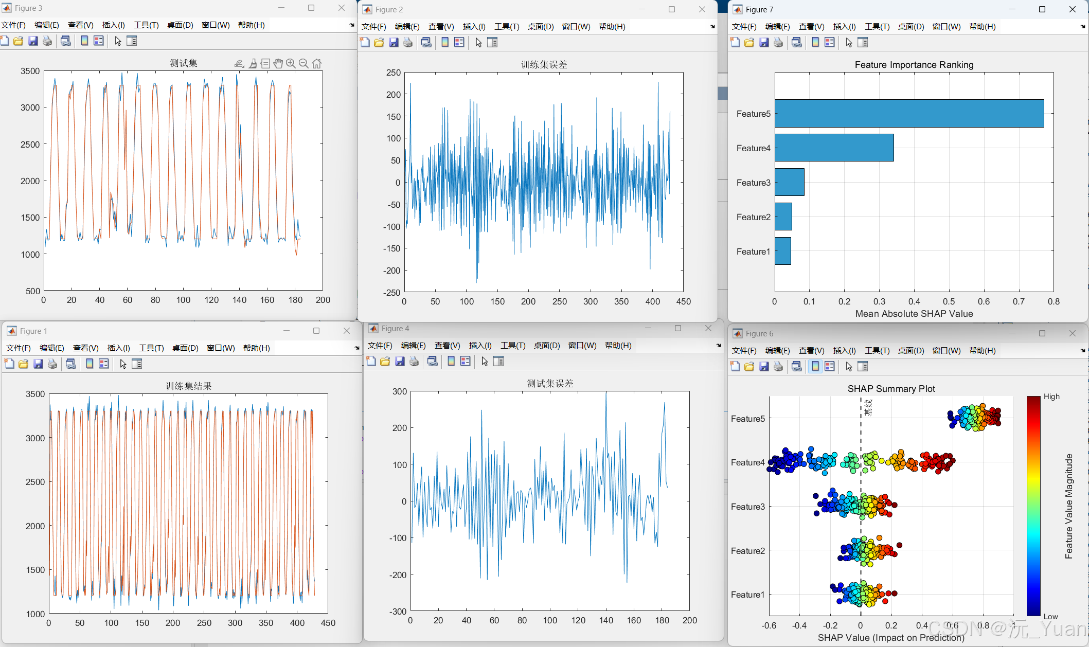Click print icon in Figure 7 toolbar
Image resolution: width=1089 pixels, height=647 pixels.
click(778, 43)
